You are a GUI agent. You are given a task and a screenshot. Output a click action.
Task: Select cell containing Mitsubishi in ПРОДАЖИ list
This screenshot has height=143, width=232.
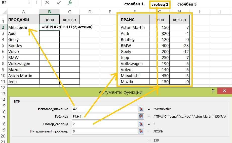click(23, 27)
